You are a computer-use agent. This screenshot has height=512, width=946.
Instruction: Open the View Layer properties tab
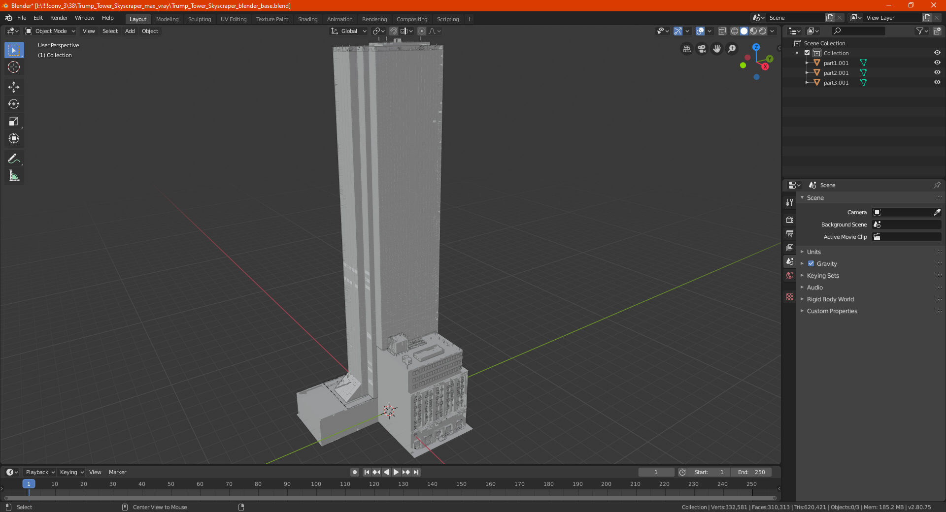tap(790, 247)
